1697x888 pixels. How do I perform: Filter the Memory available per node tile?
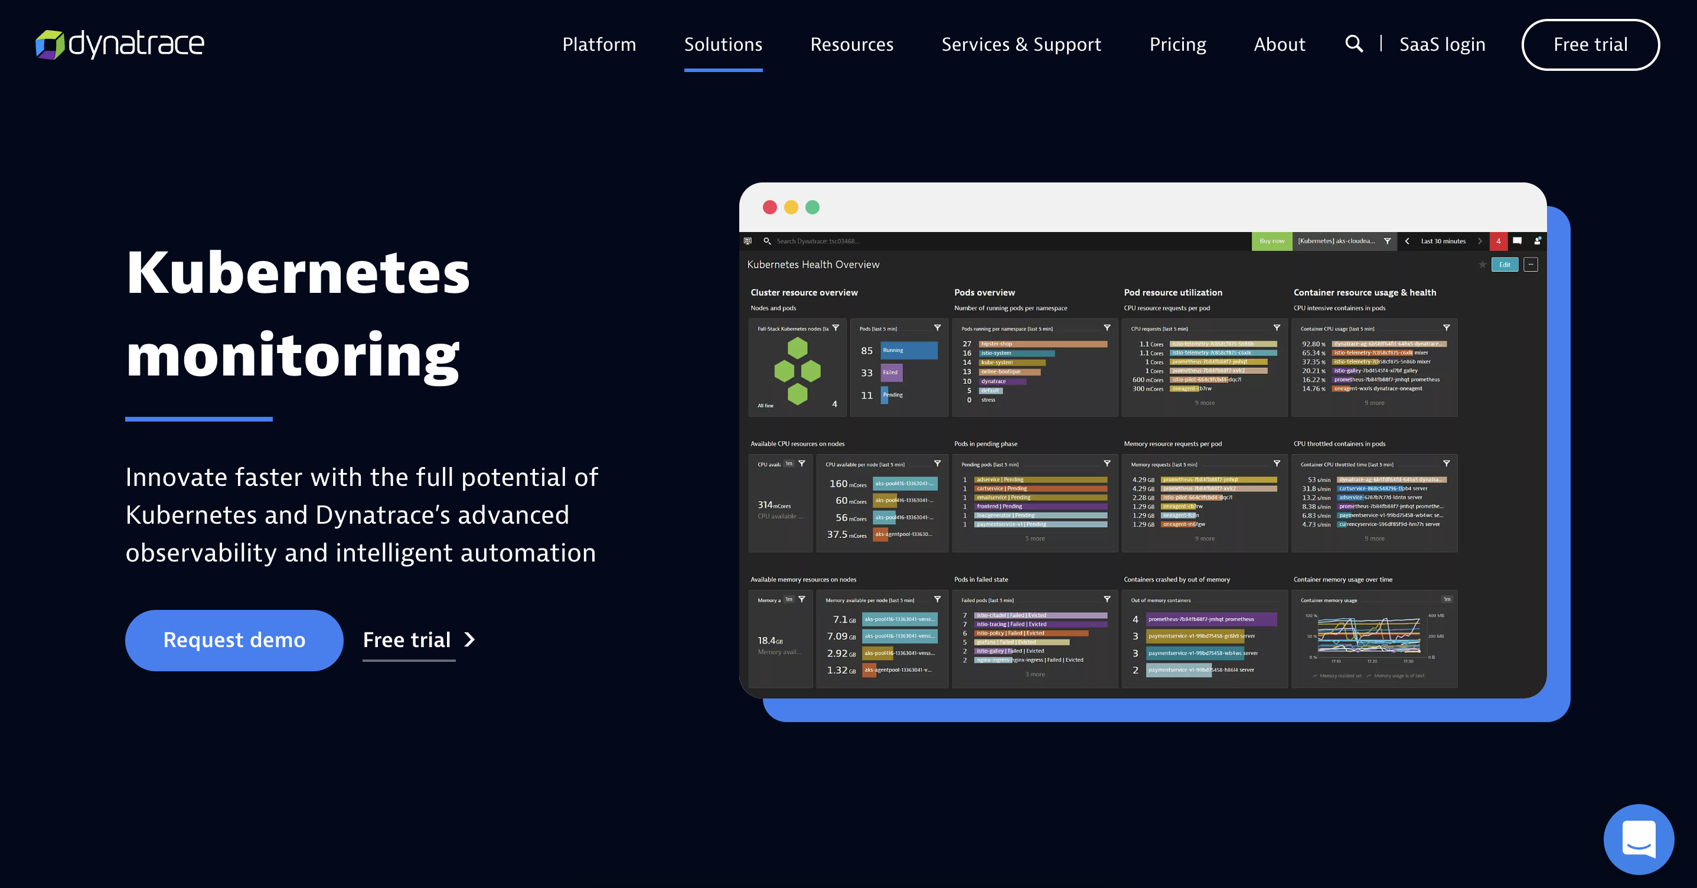pyautogui.click(x=938, y=599)
